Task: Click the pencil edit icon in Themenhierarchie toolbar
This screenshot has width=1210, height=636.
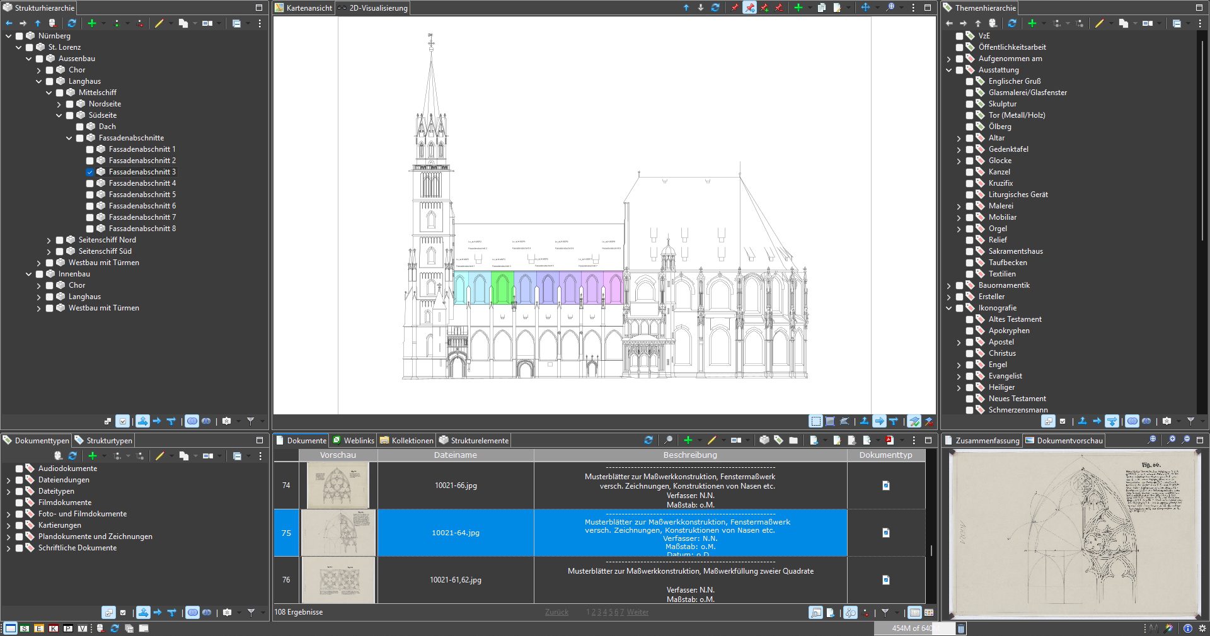Action: coord(1099,23)
